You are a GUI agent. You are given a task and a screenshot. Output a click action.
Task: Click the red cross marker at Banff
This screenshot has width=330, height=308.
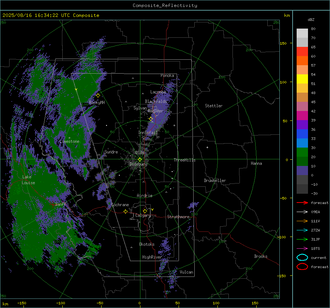tap(53, 204)
